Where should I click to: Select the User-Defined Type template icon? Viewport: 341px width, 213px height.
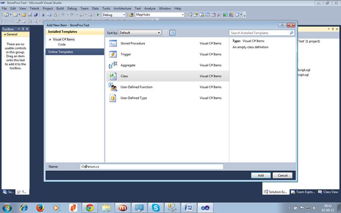pos(113,98)
